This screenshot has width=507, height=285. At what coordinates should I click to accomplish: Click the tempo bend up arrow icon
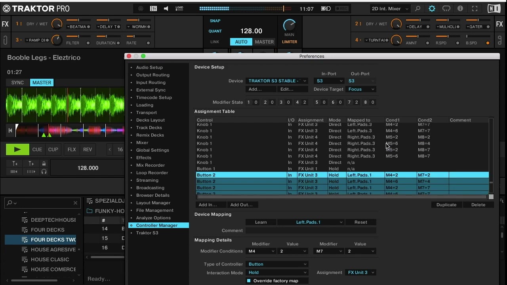coord(31,163)
